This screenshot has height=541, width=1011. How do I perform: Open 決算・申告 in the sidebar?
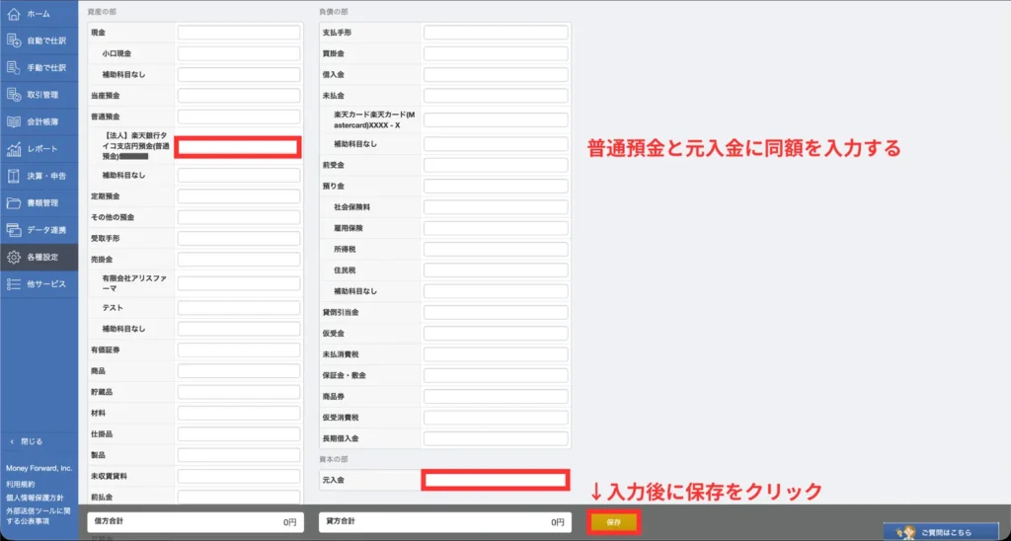[x=39, y=176]
